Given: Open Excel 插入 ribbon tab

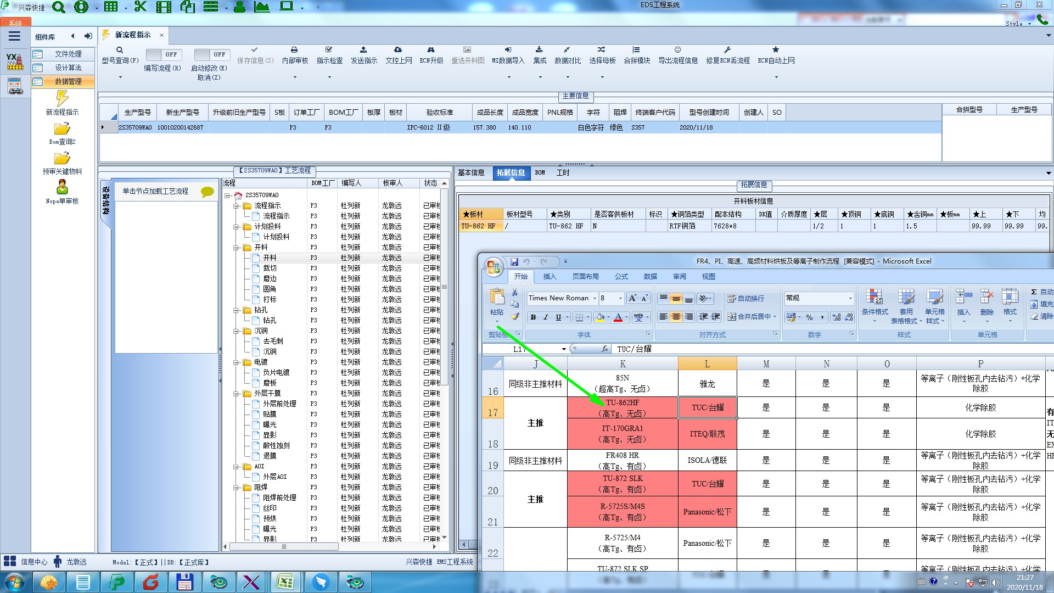Looking at the screenshot, I should click(x=550, y=277).
